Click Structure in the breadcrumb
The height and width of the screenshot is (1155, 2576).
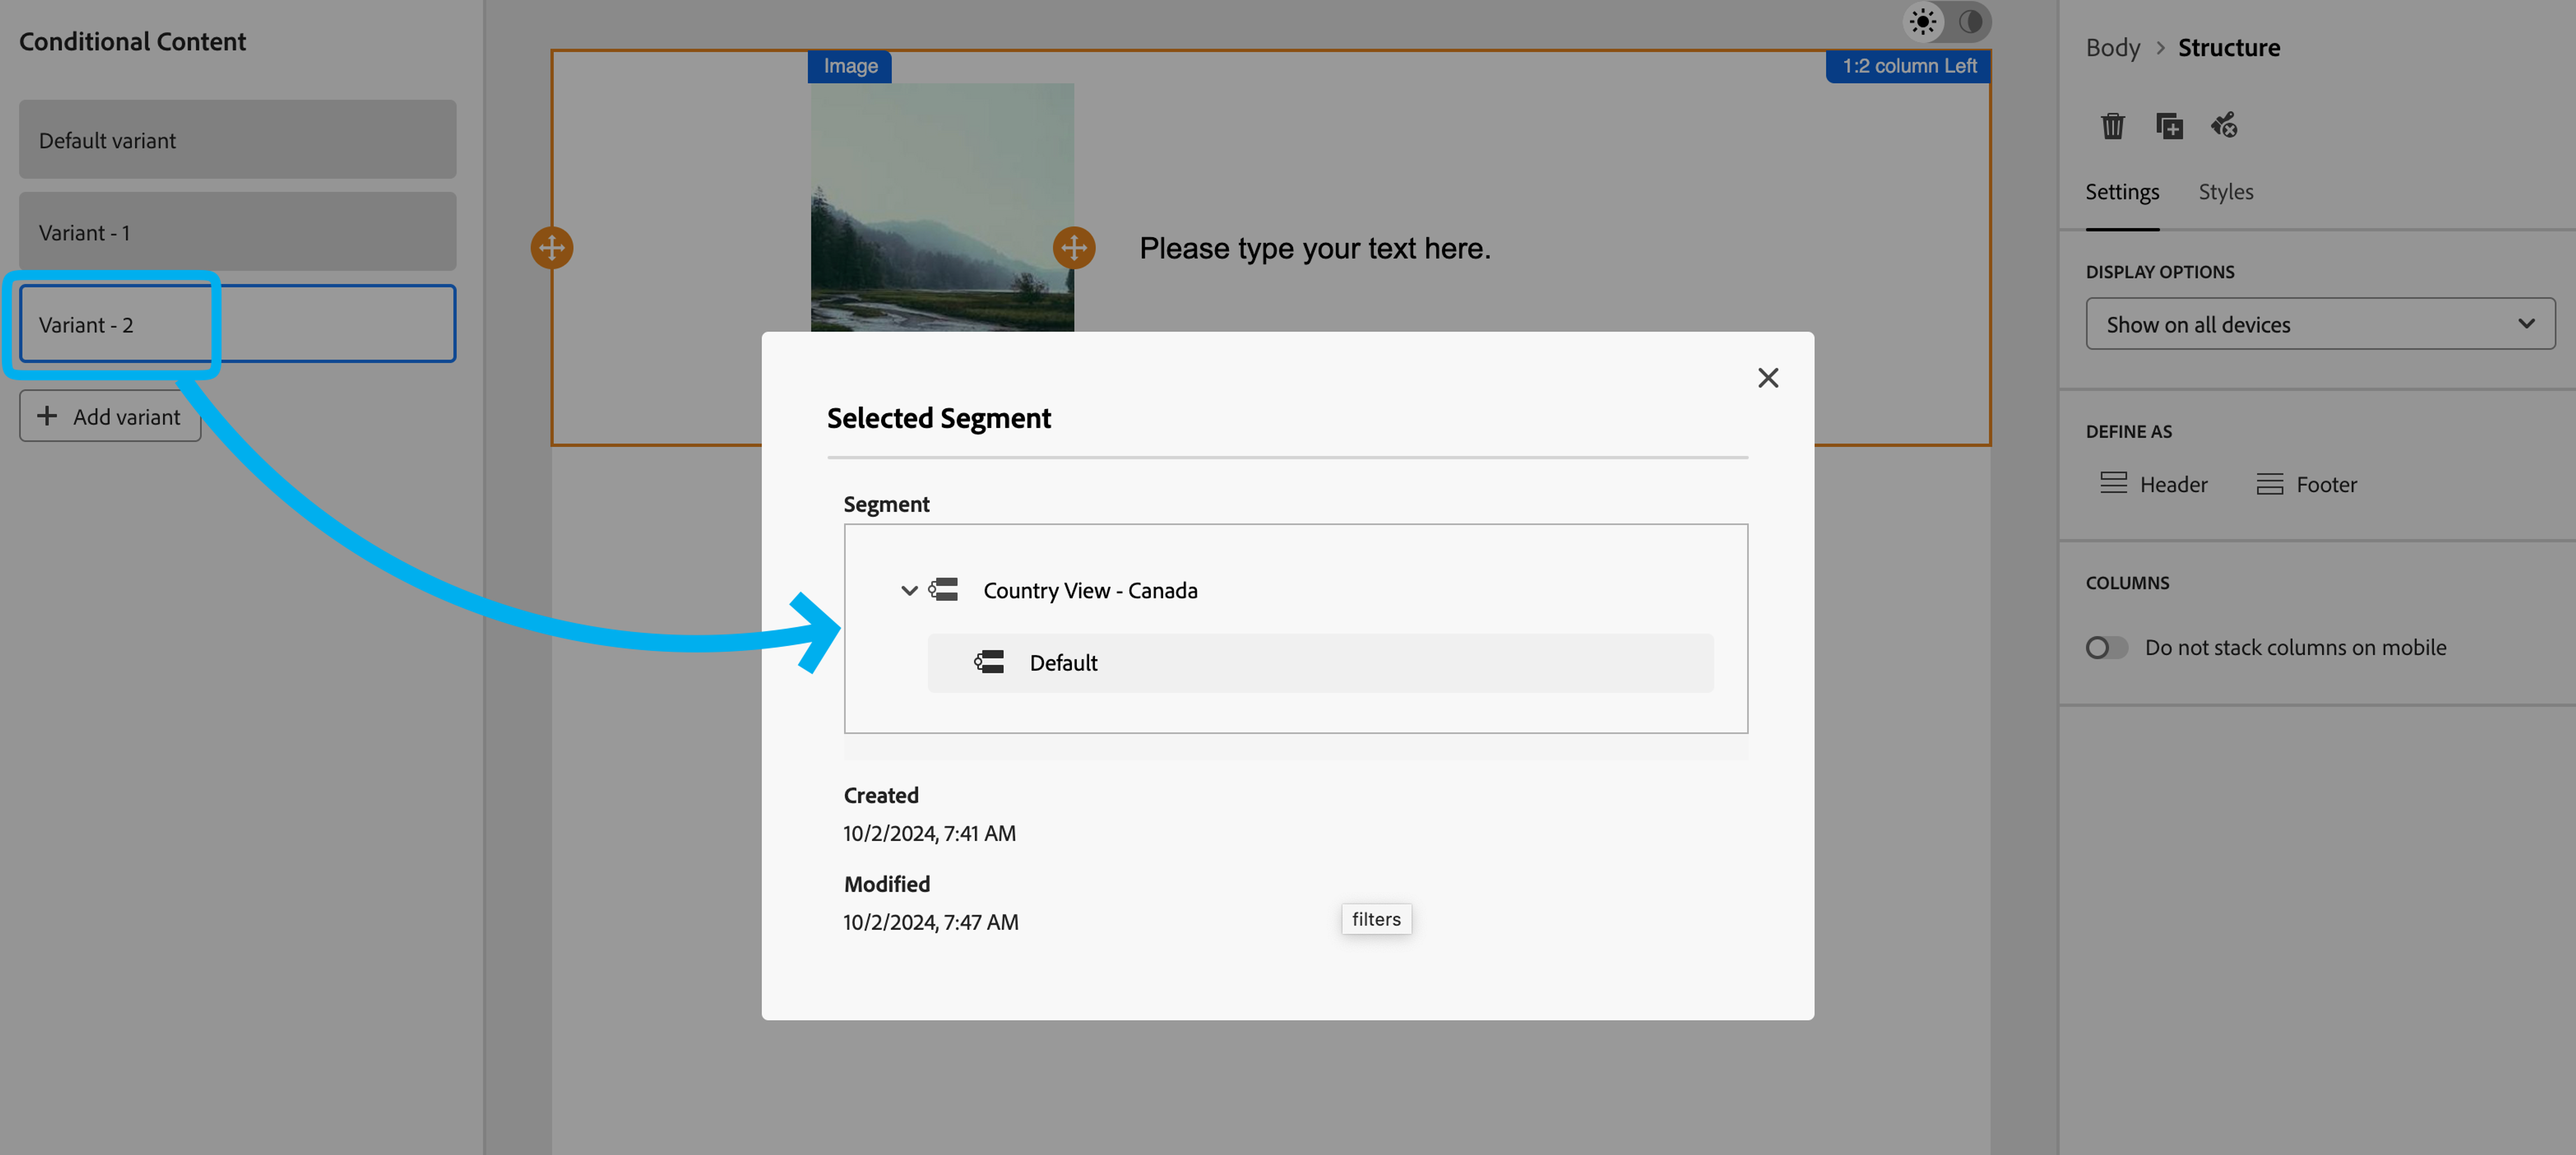(x=2229, y=48)
